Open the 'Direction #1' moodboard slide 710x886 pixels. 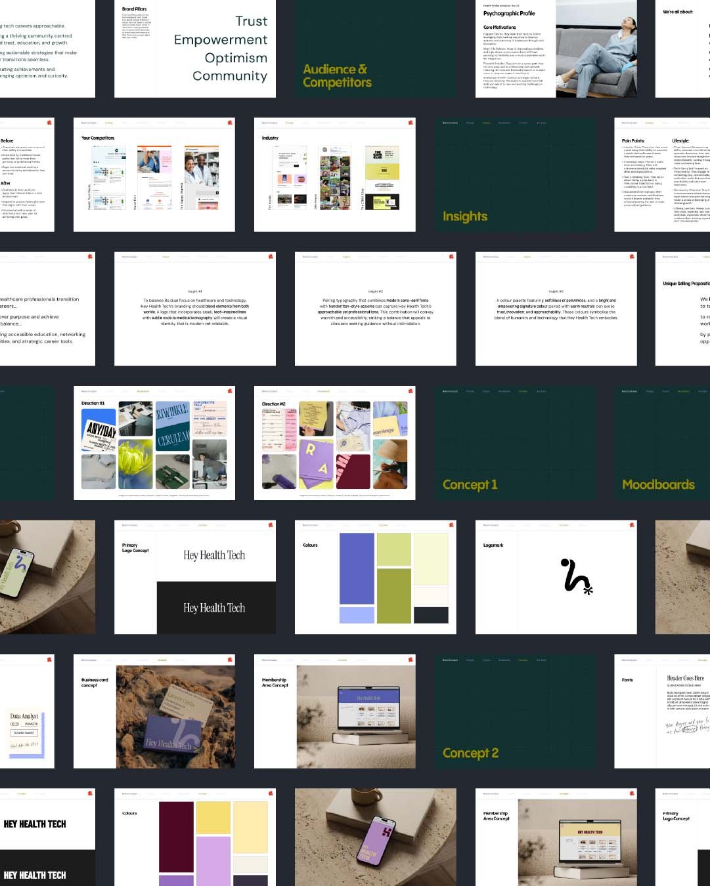tap(154, 443)
